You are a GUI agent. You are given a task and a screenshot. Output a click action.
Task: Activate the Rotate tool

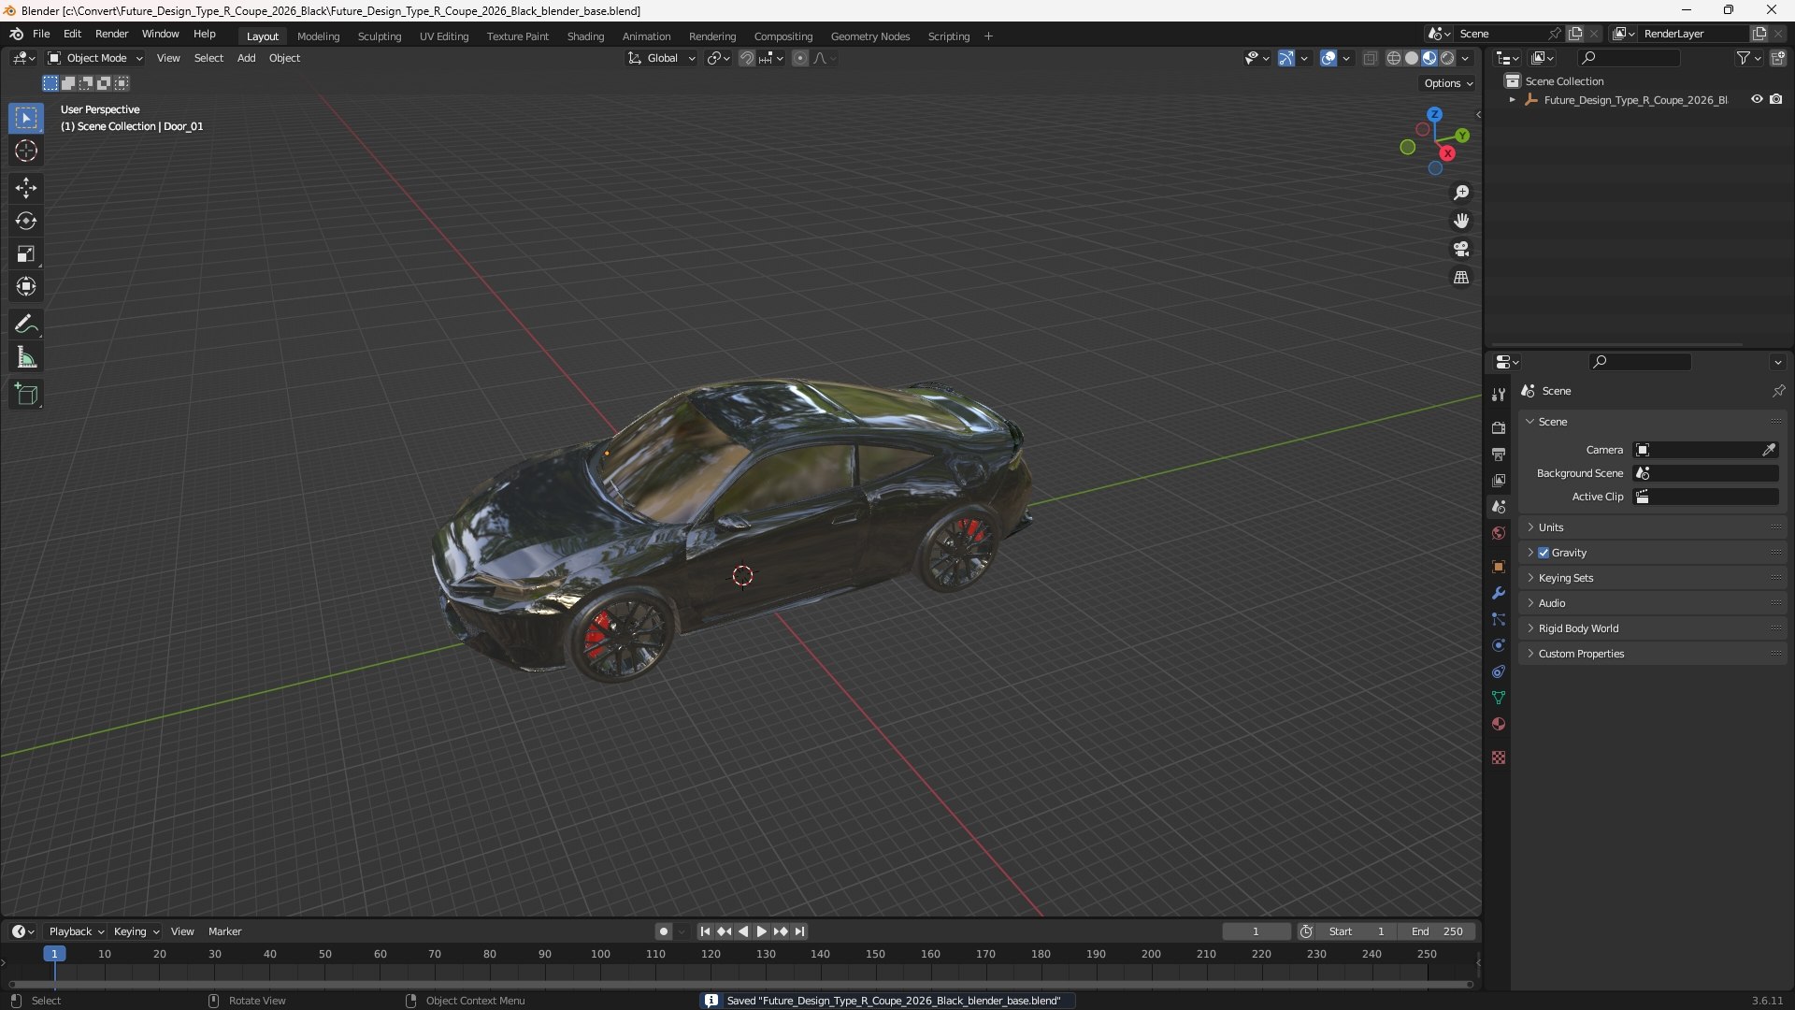point(26,221)
